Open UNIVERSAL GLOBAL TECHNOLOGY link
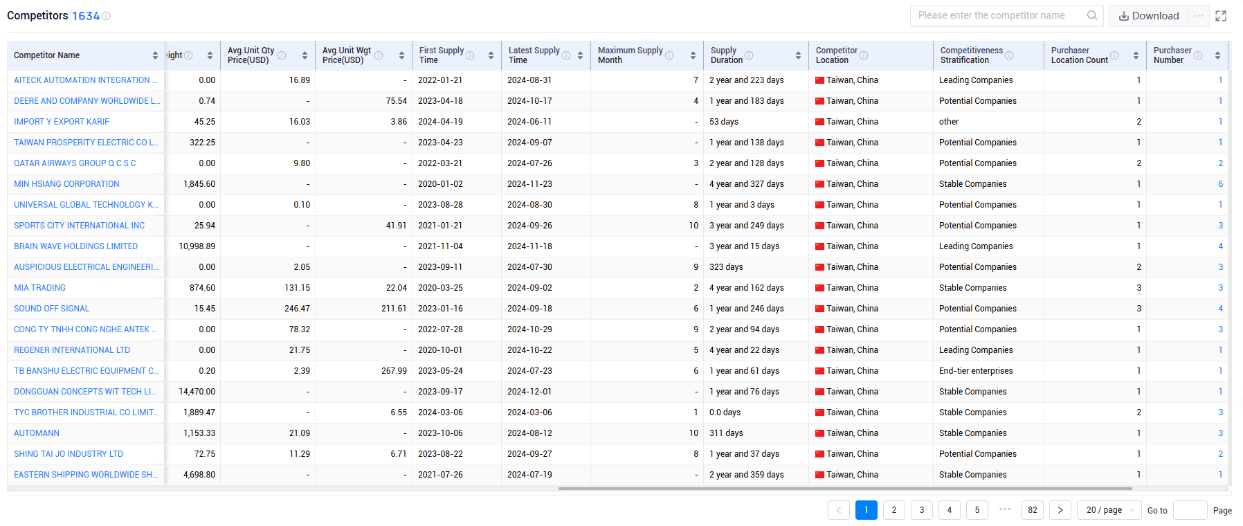 coord(87,205)
